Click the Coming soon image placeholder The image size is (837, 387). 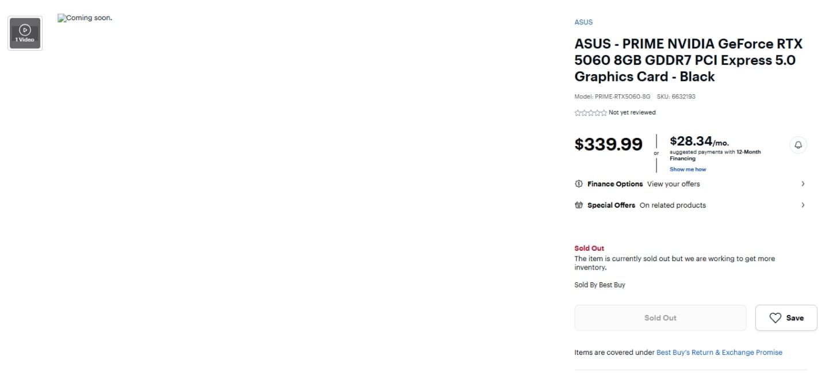[x=85, y=18]
